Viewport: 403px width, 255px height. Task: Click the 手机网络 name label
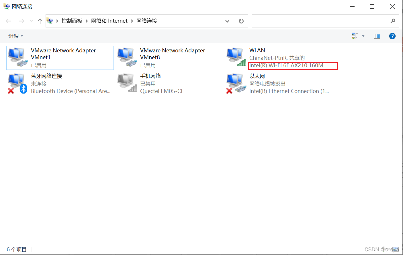click(x=150, y=76)
